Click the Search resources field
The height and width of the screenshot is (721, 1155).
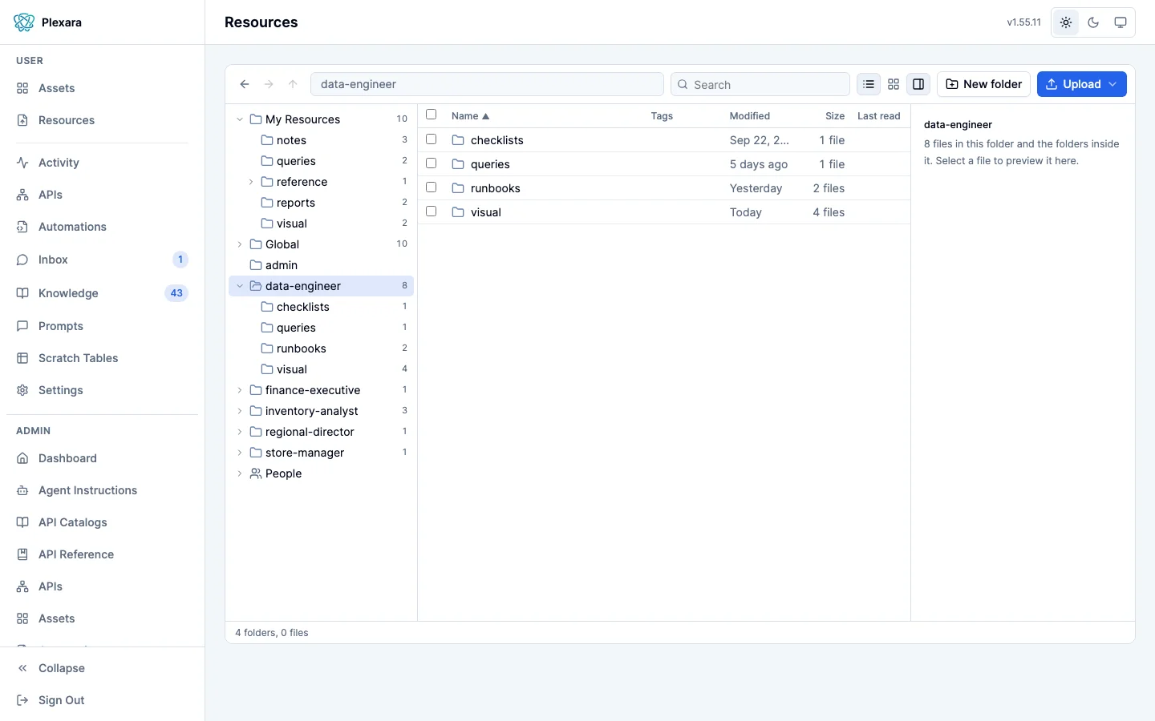tap(760, 84)
